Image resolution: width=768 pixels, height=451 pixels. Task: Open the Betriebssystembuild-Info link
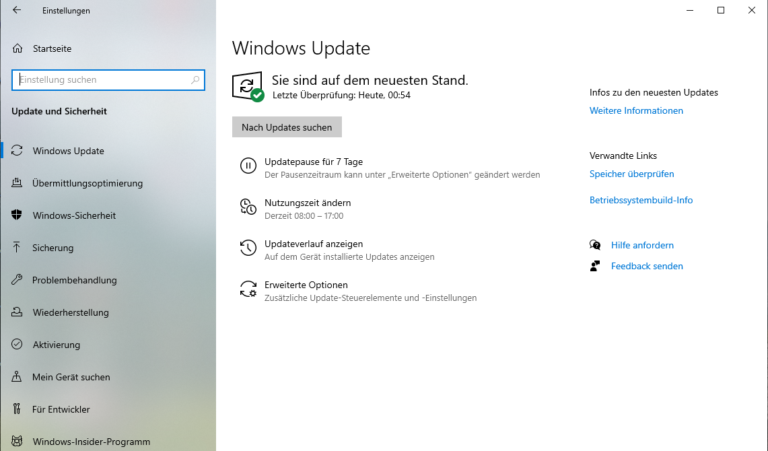(641, 200)
